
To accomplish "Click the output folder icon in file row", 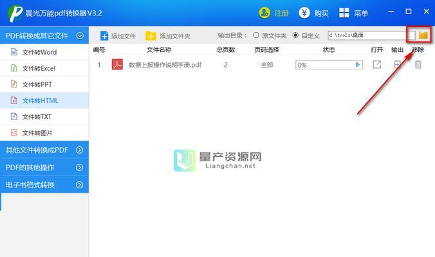I will pyautogui.click(x=397, y=64).
